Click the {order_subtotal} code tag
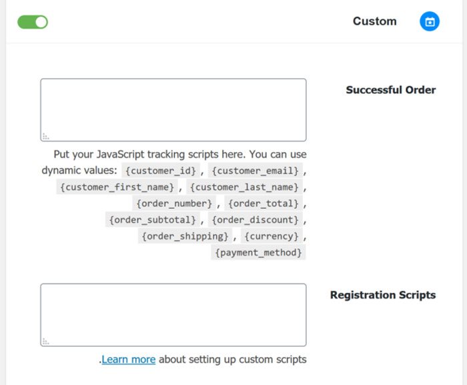467x385 pixels. 153,220
